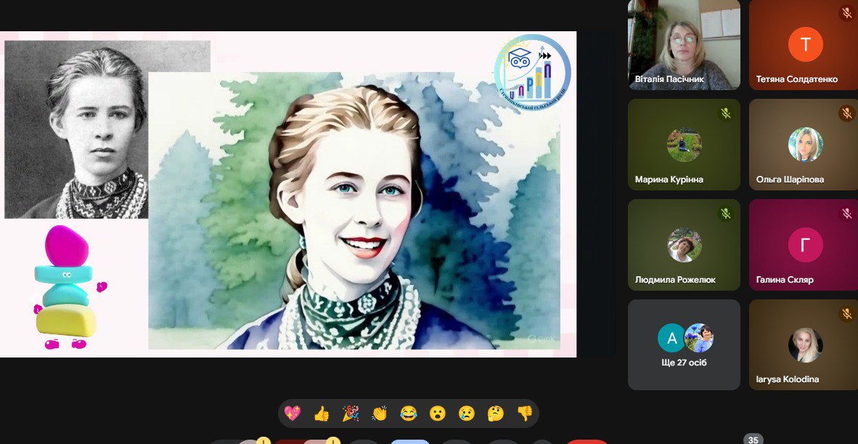The image size is (858, 444).
Task: React with the clapping hands emoji
Action: (x=380, y=413)
